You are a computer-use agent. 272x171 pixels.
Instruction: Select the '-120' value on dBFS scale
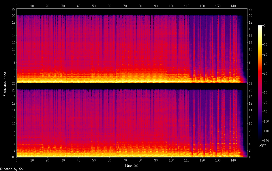click(x=265, y=140)
